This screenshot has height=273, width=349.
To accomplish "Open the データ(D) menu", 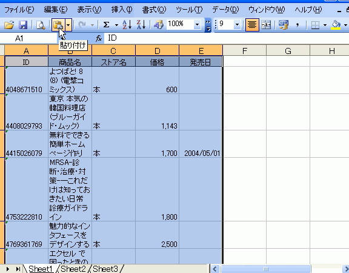I will [x=225, y=10].
